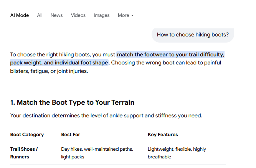
Task: Open the Videos tab
Action: pyautogui.click(x=78, y=15)
